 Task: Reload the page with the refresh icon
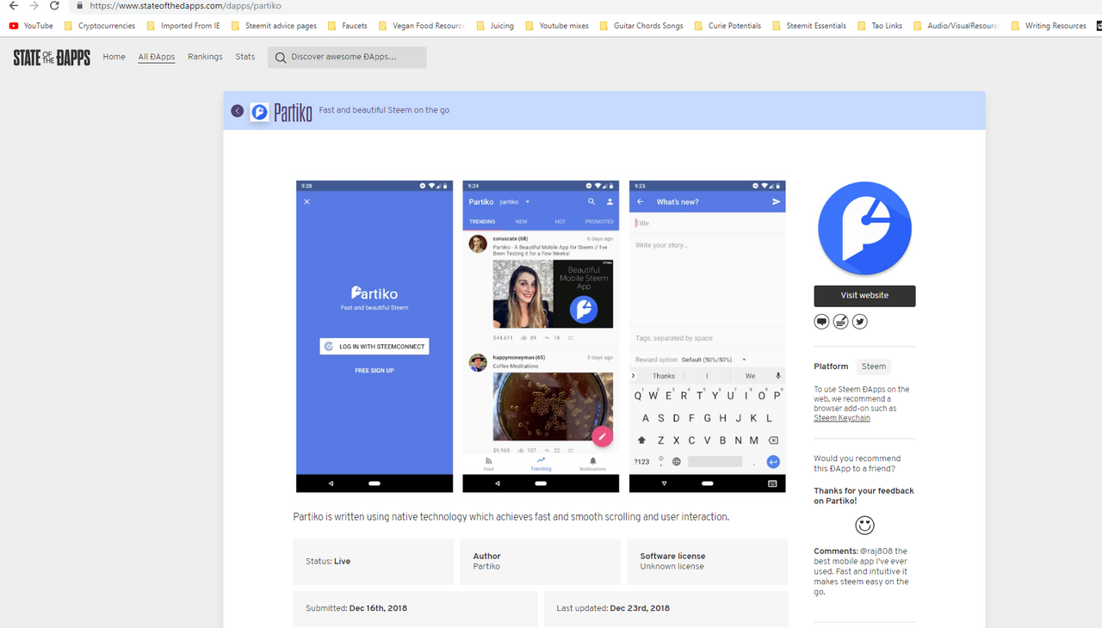pos(54,5)
